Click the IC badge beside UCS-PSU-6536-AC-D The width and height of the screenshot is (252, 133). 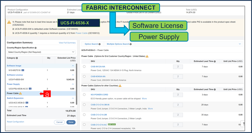coord(30,89)
